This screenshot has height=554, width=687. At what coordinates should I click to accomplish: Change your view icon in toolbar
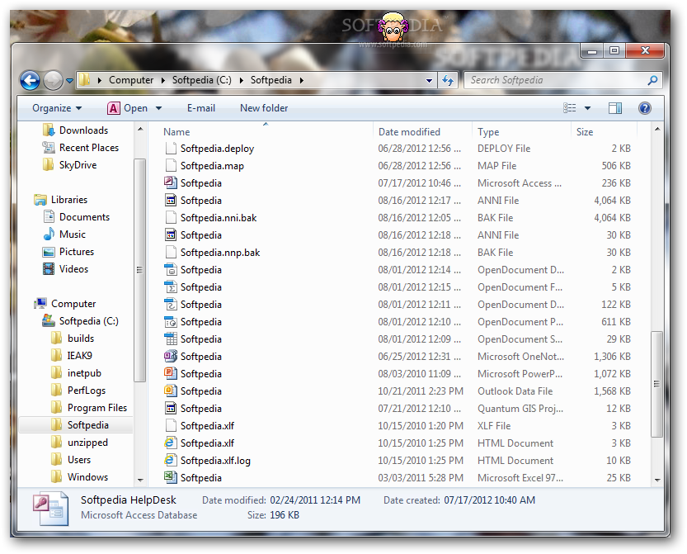(570, 108)
